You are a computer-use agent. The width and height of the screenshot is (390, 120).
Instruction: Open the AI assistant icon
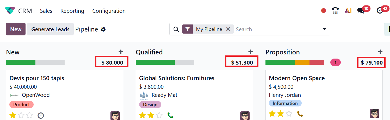pos(348,11)
